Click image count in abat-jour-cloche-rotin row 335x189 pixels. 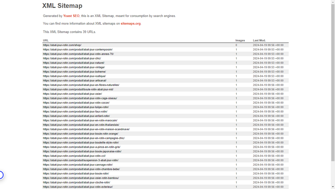click(x=236, y=182)
